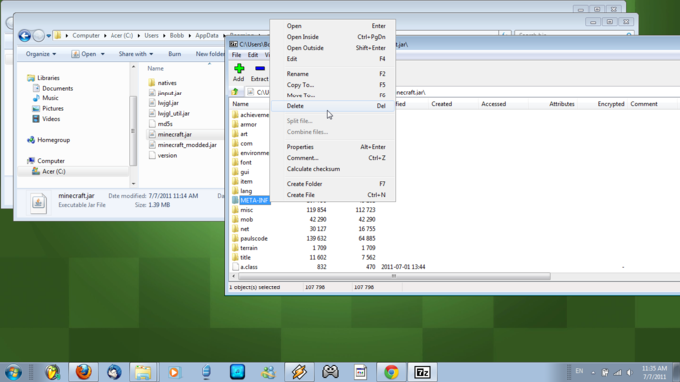Choose Delete from the context menu
The width and height of the screenshot is (680, 382).
click(x=333, y=106)
